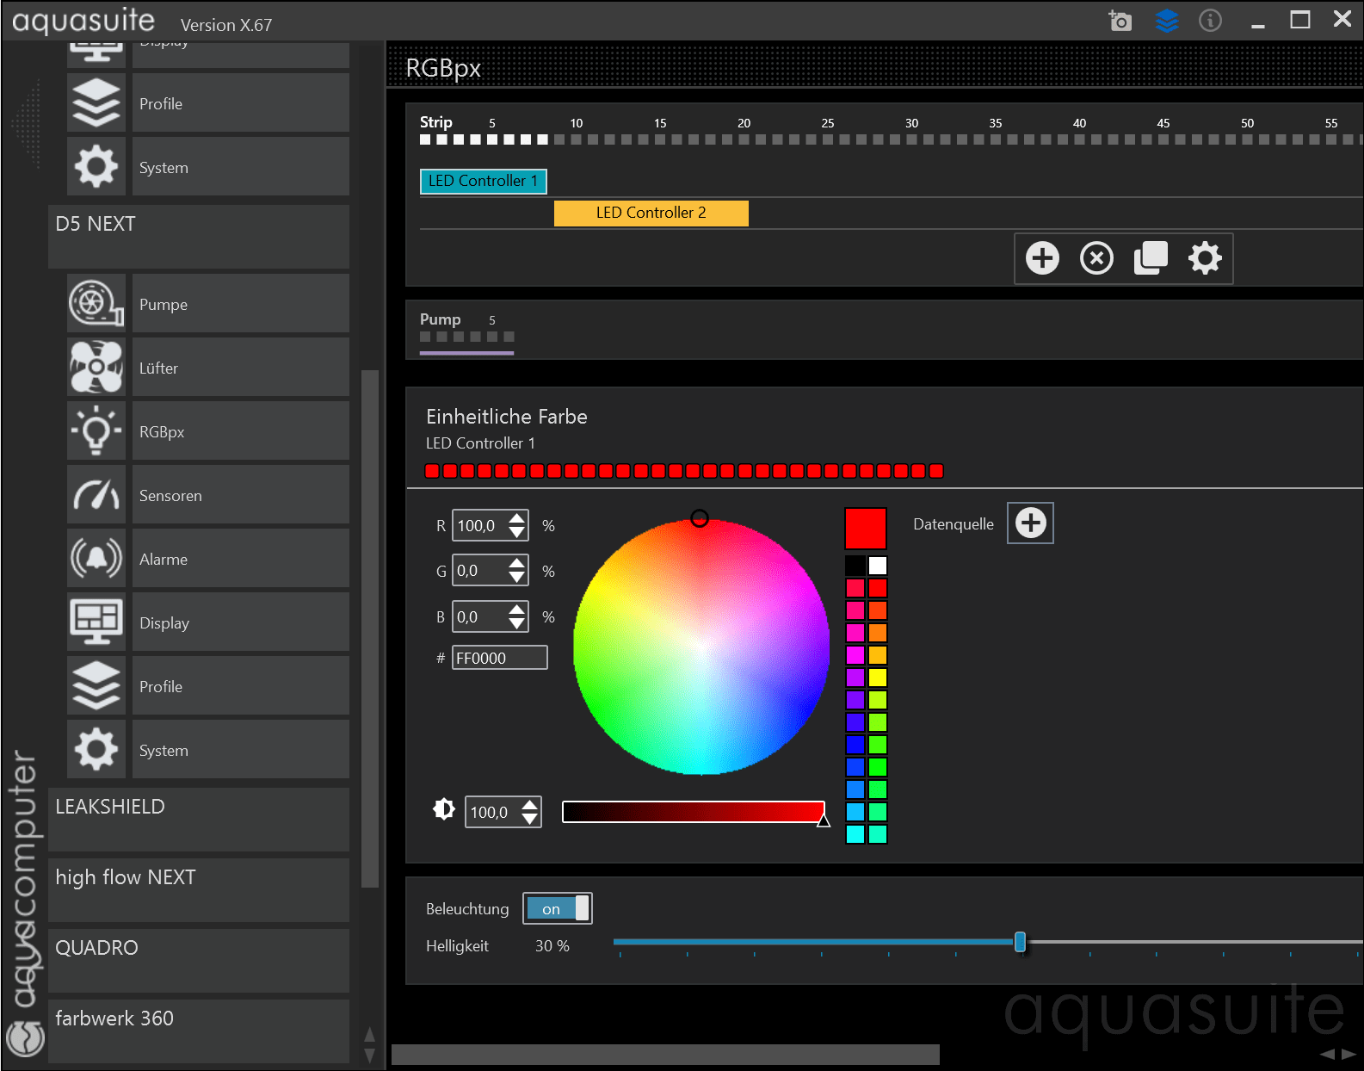The image size is (1364, 1071).
Task: Open the Display page under D5 NEXT
Action: pyautogui.click(x=241, y=622)
